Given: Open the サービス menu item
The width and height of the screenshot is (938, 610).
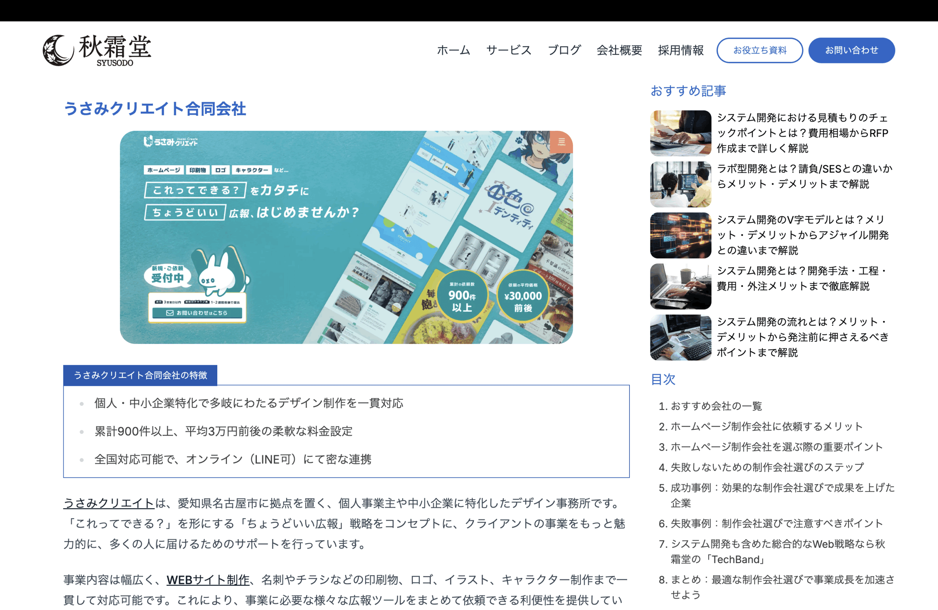Looking at the screenshot, I should click(x=509, y=50).
